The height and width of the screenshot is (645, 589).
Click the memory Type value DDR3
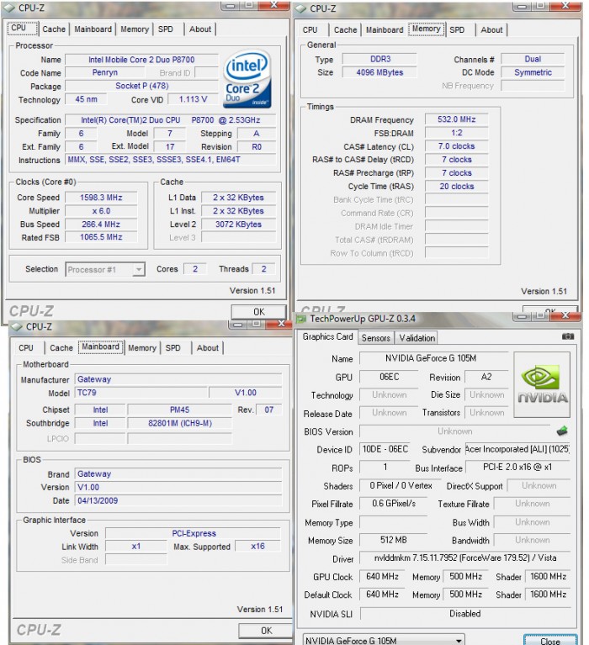click(x=379, y=59)
